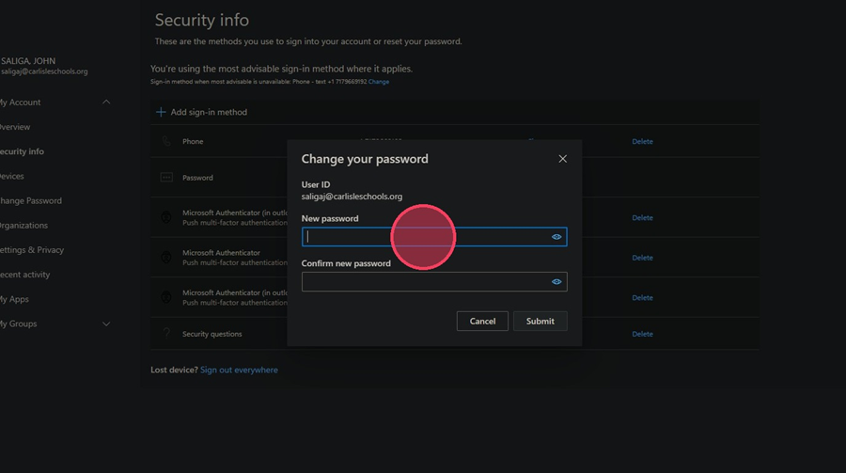Screen dimensions: 846x473
Task: Click the Security questions icon
Action: tap(166, 334)
